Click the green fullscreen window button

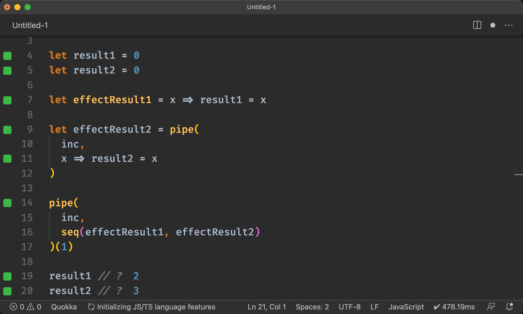(28, 7)
